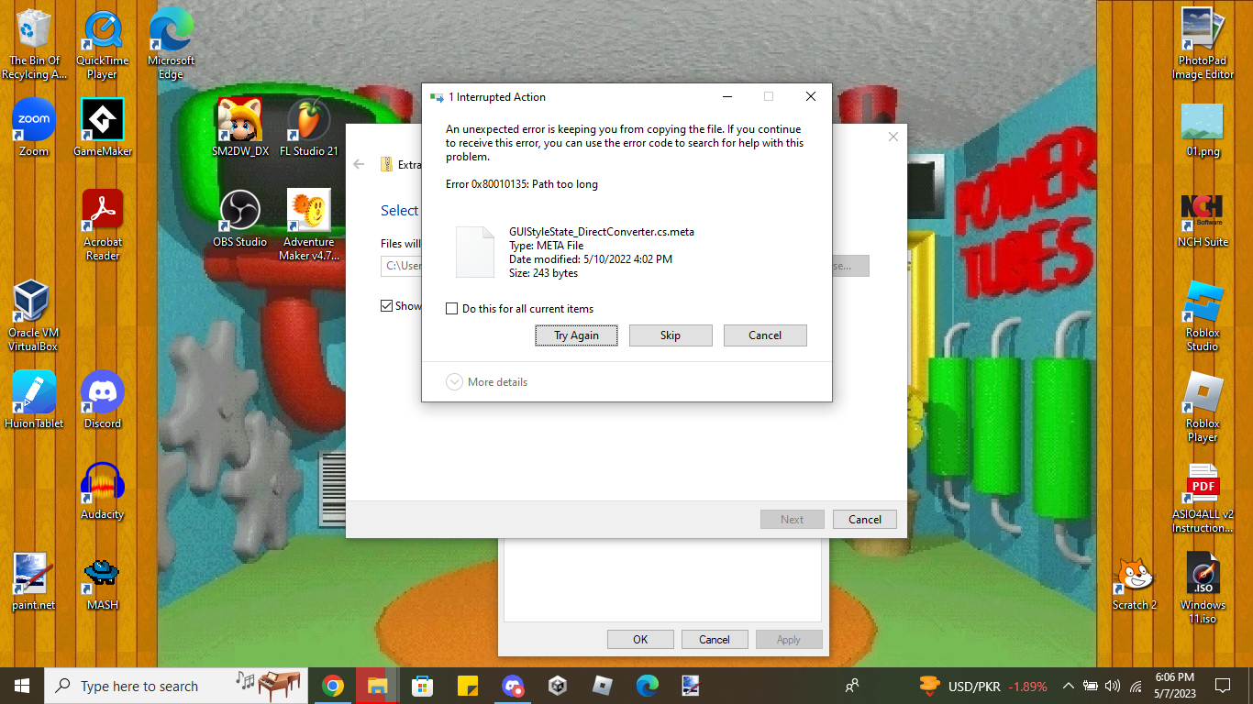The height and width of the screenshot is (704, 1253).
Task: Select the Zoom desktop shortcut
Action: [x=34, y=127]
